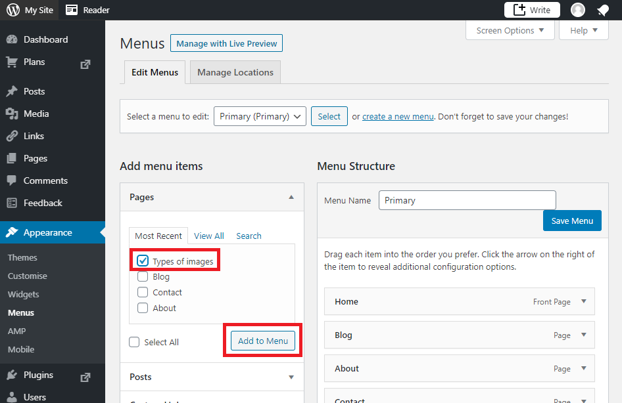Viewport: 622px width, 403px height.
Task: Expand the About menu item arrow
Action: [x=584, y=368]
